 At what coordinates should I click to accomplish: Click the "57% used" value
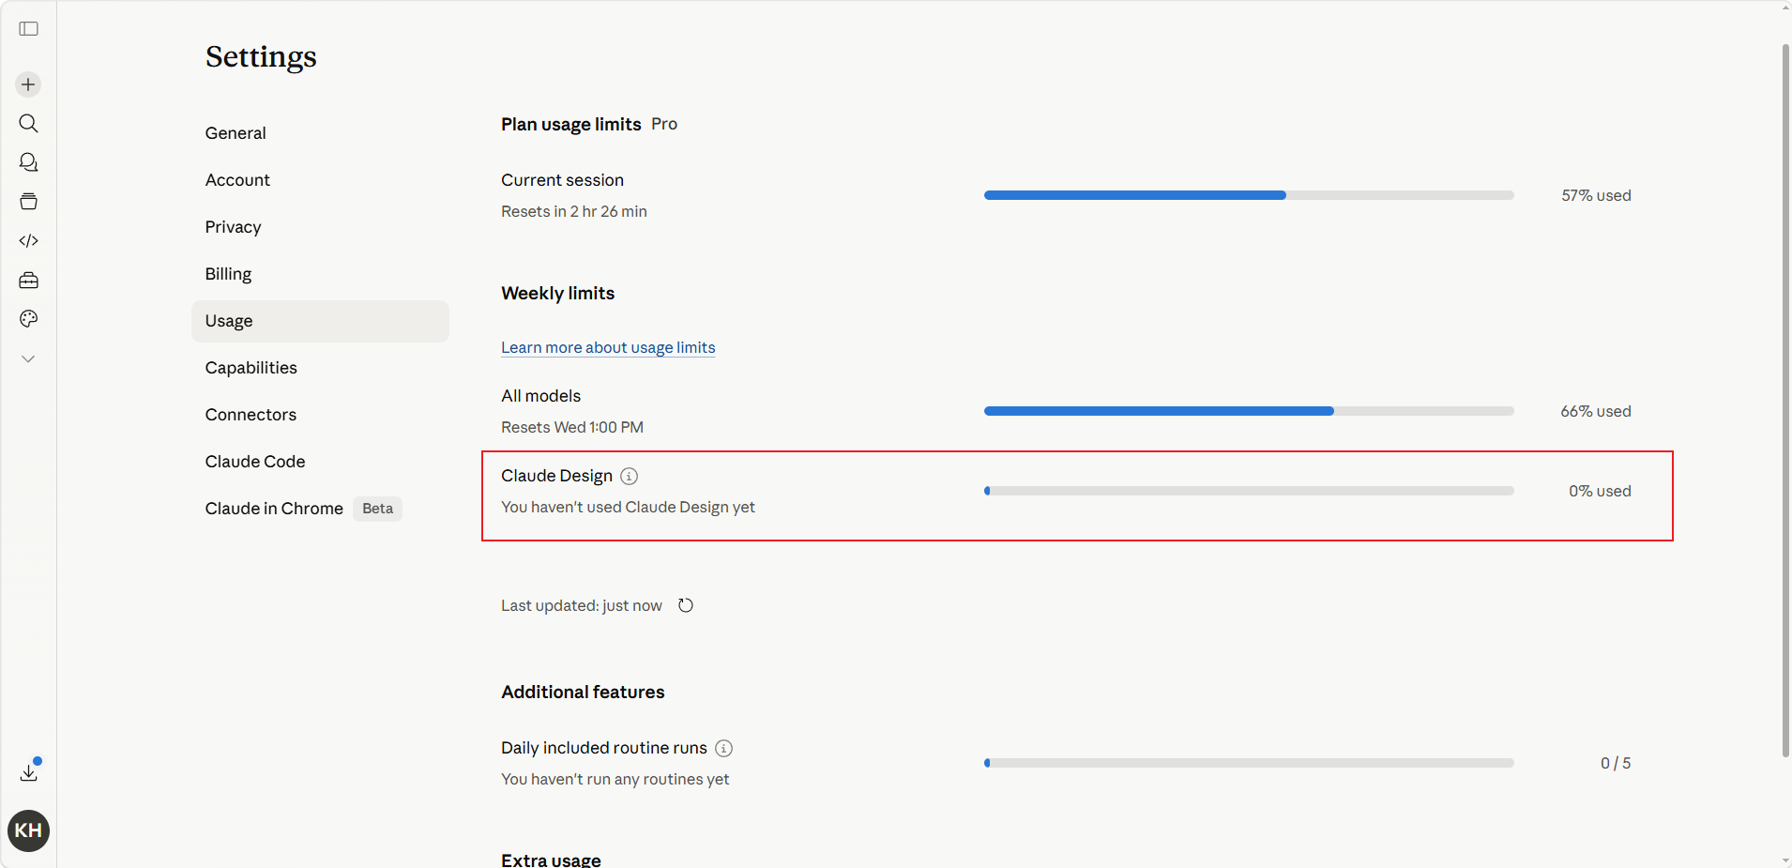[x=1596, y=195]
